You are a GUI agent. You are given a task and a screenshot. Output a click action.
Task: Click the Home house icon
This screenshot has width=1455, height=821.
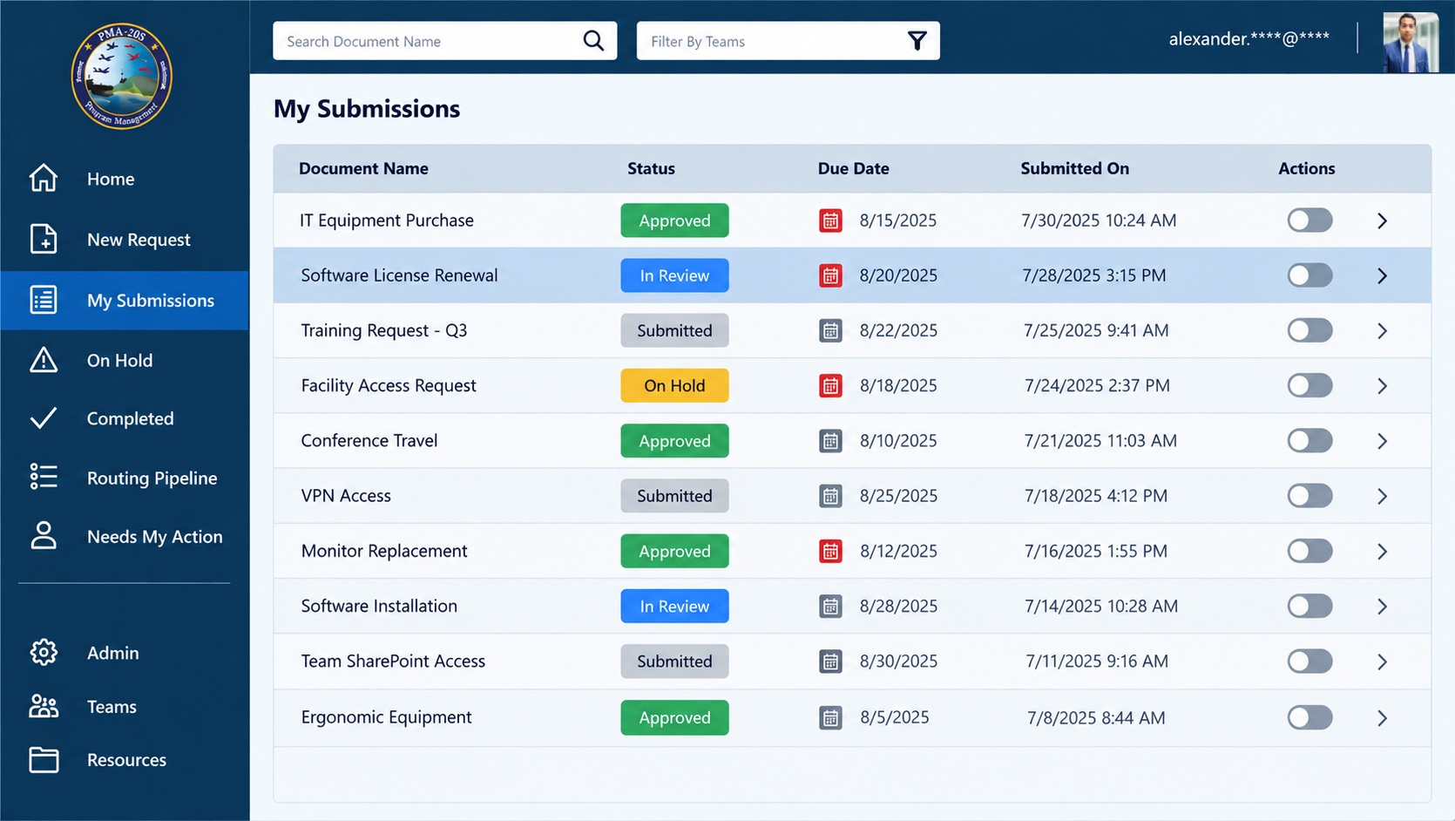[44, 178]
